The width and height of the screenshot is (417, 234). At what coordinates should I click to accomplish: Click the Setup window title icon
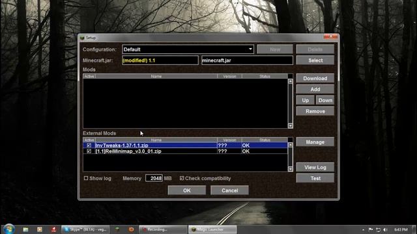pos(82,38)
